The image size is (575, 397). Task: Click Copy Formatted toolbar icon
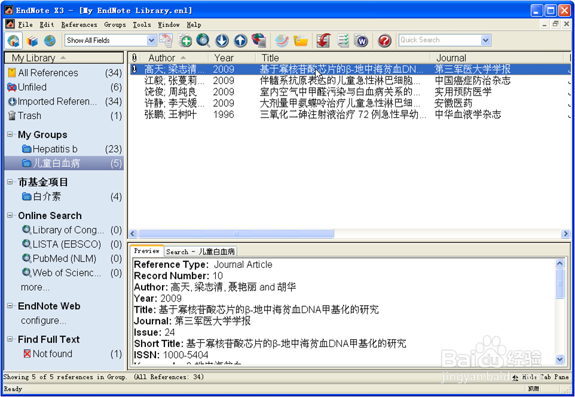click(166, 40)
